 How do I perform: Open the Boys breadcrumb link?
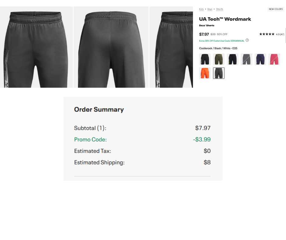pos(210,9)
